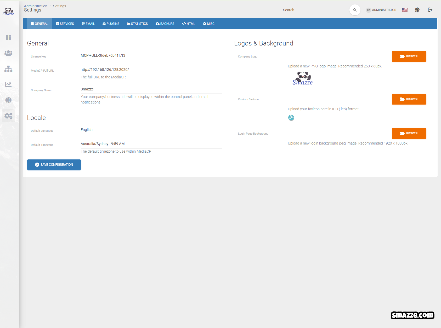Open the users group icon in sidebar

(8, 53)
